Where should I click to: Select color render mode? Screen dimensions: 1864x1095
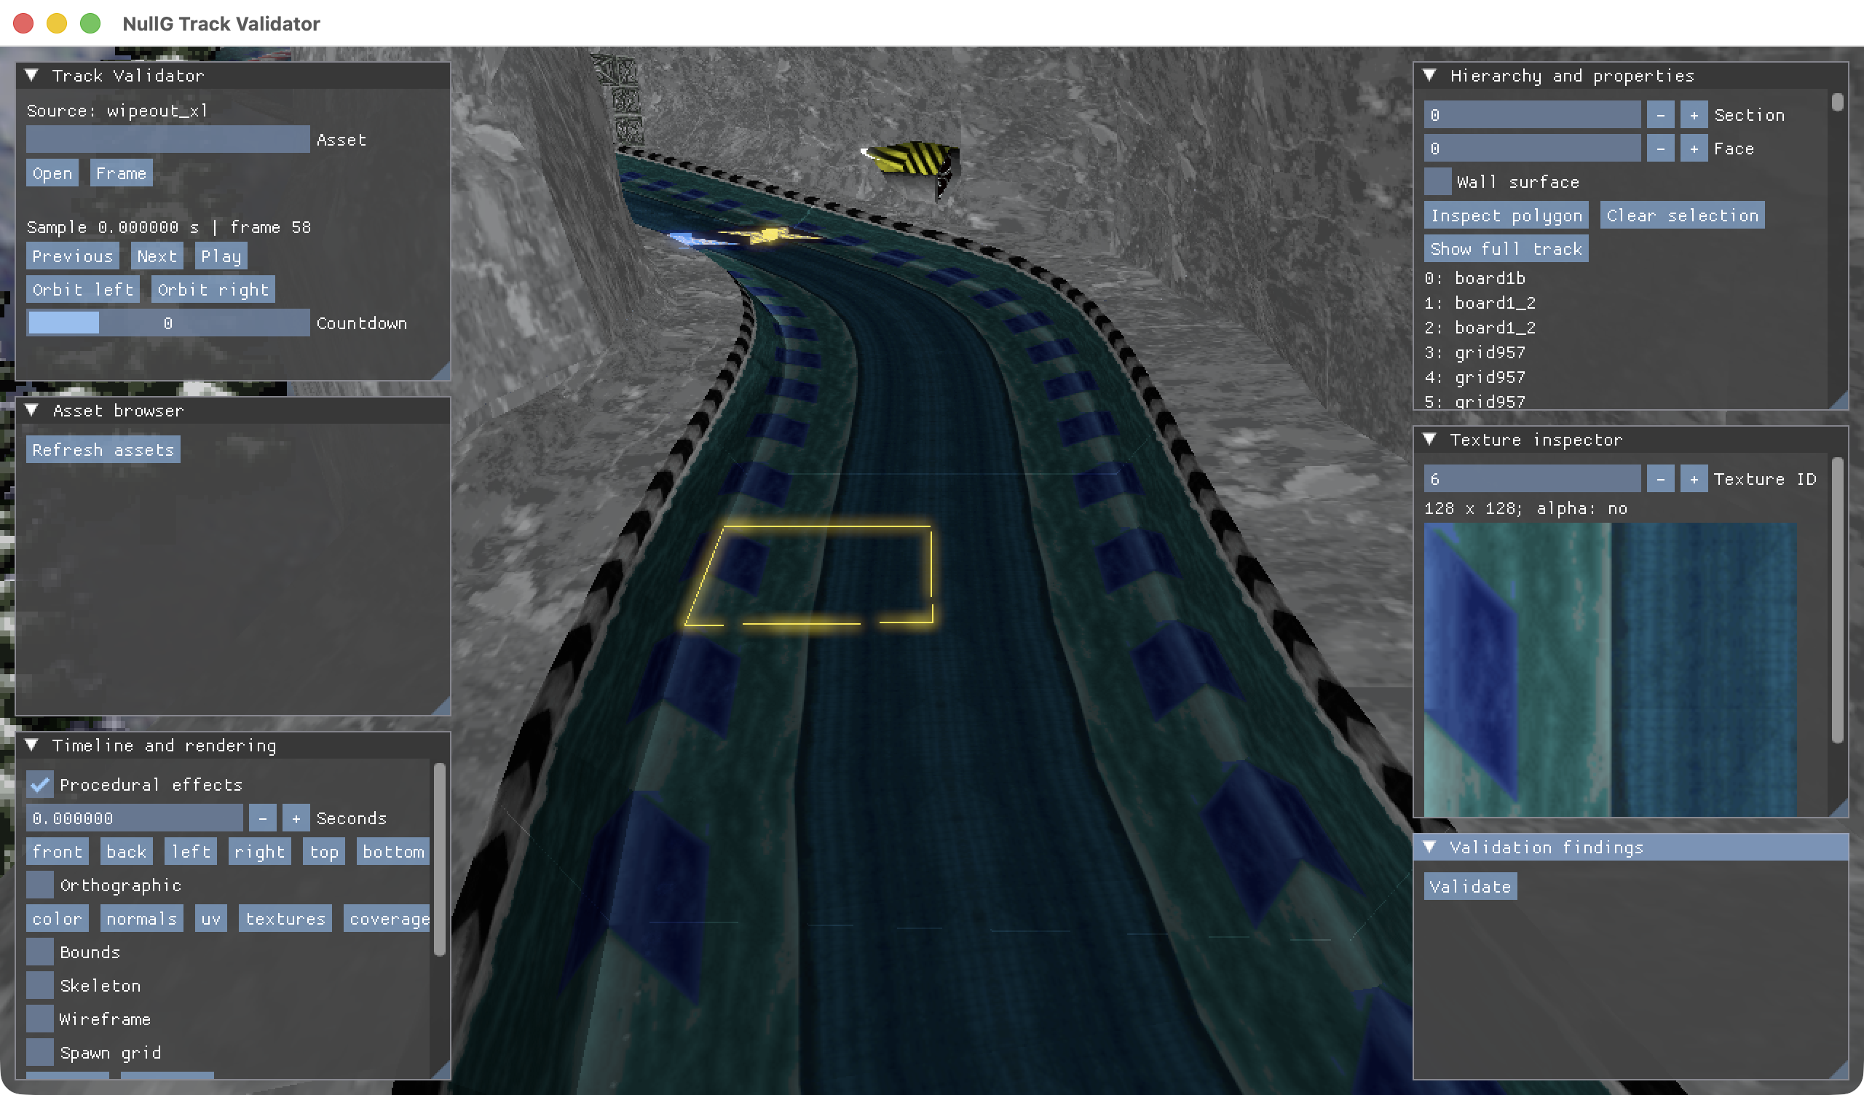pos(58,919)
